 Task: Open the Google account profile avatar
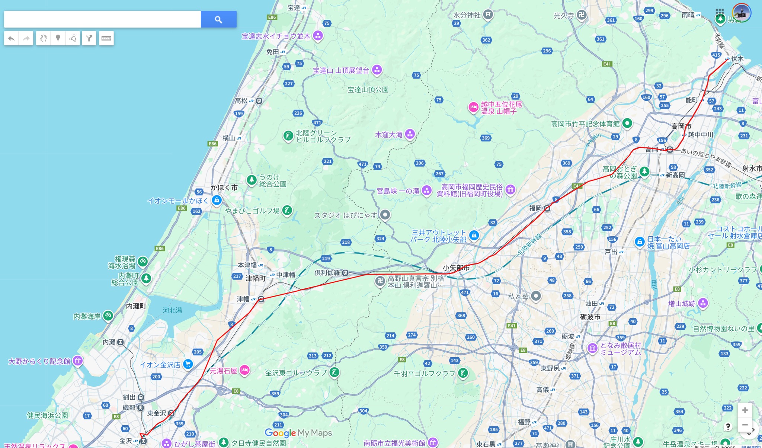pyautogui.click(x=742, y=13)
